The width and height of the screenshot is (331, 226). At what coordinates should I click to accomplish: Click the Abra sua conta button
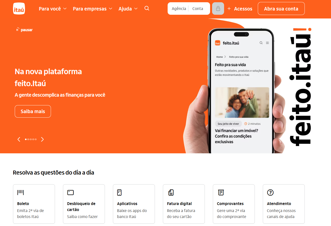(281, 8)
